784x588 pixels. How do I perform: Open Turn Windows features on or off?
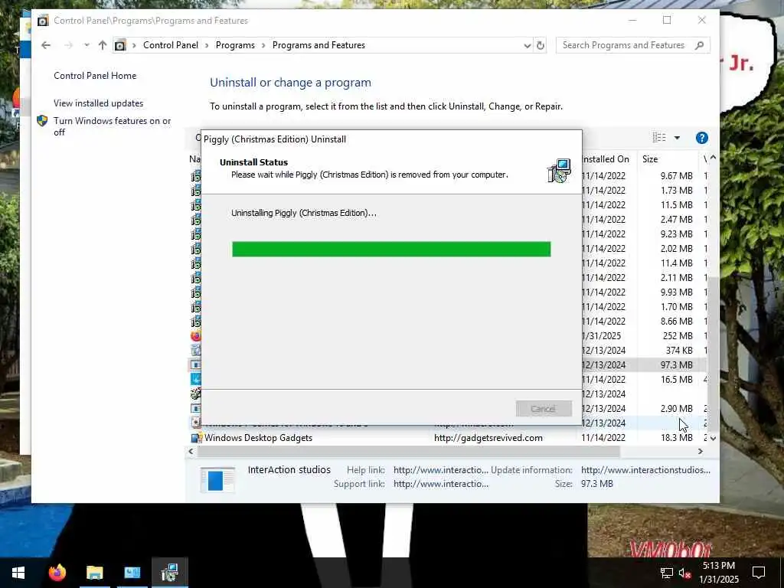[112, 126]
